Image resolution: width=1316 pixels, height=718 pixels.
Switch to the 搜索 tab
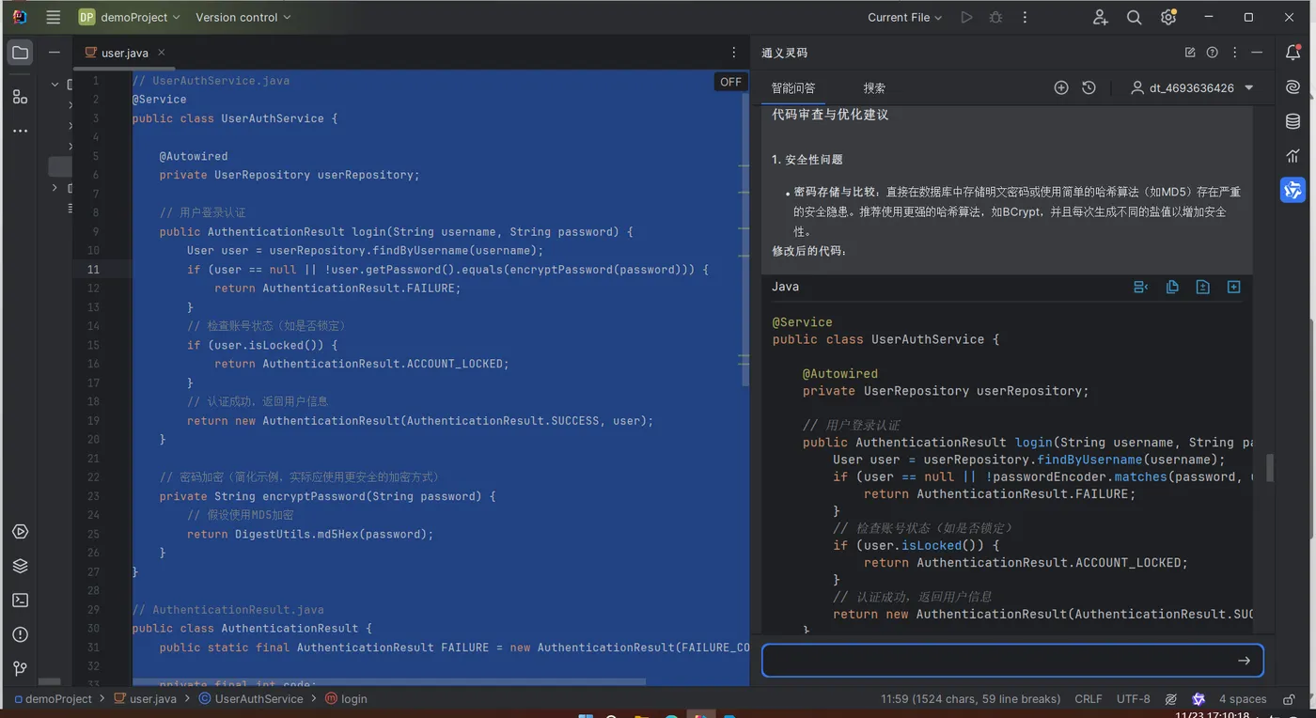[874, 87]
